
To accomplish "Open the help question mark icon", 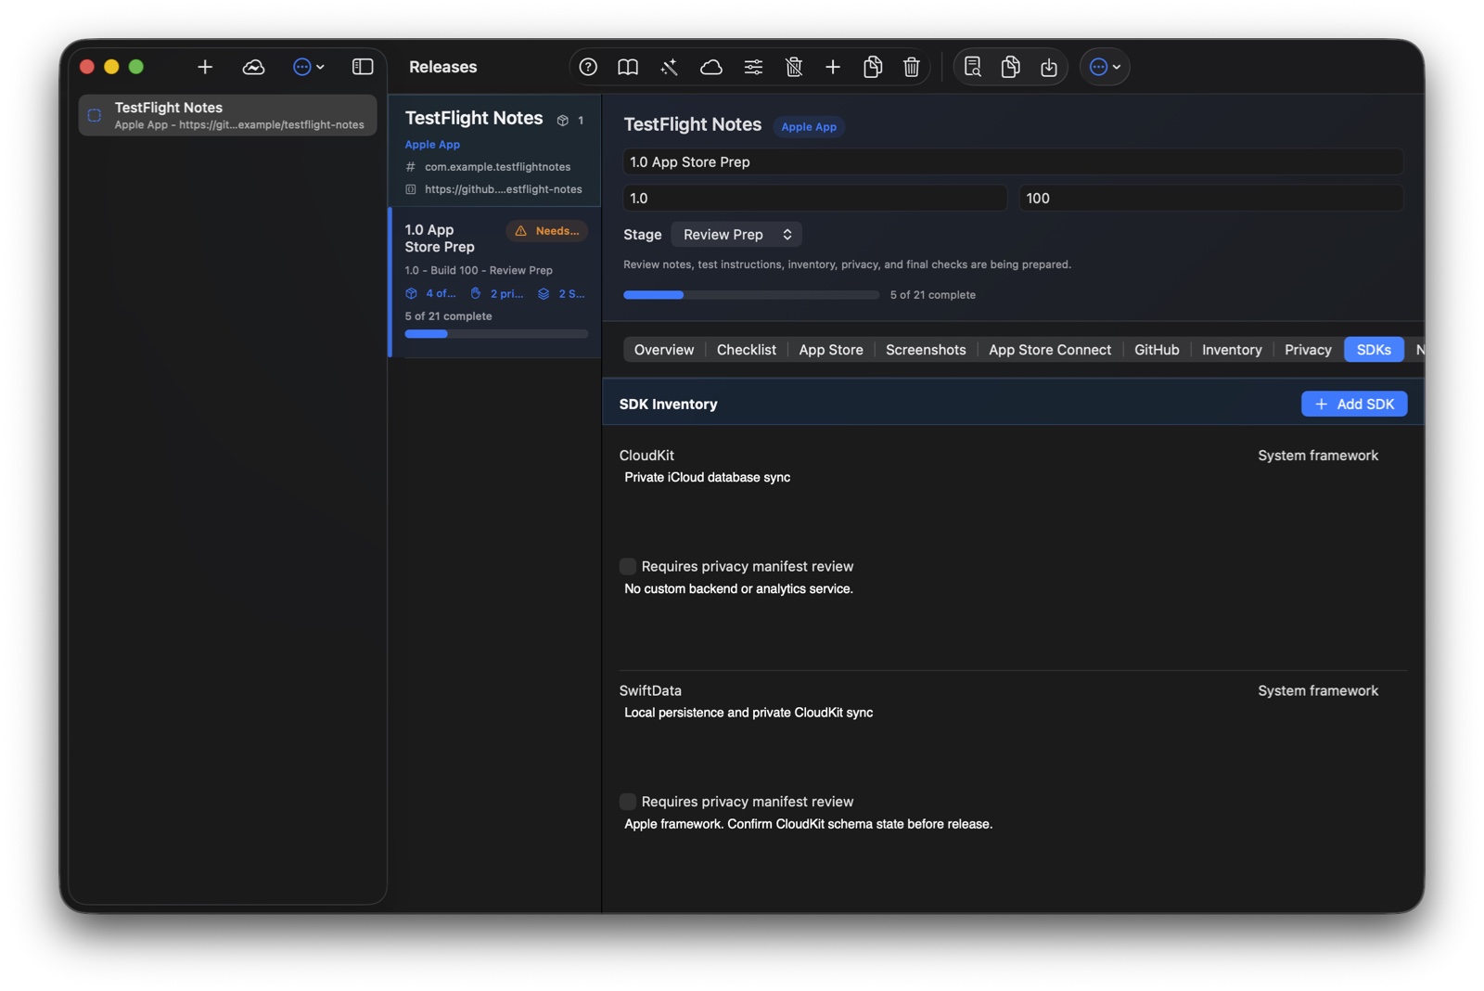I will pos(588,67).
